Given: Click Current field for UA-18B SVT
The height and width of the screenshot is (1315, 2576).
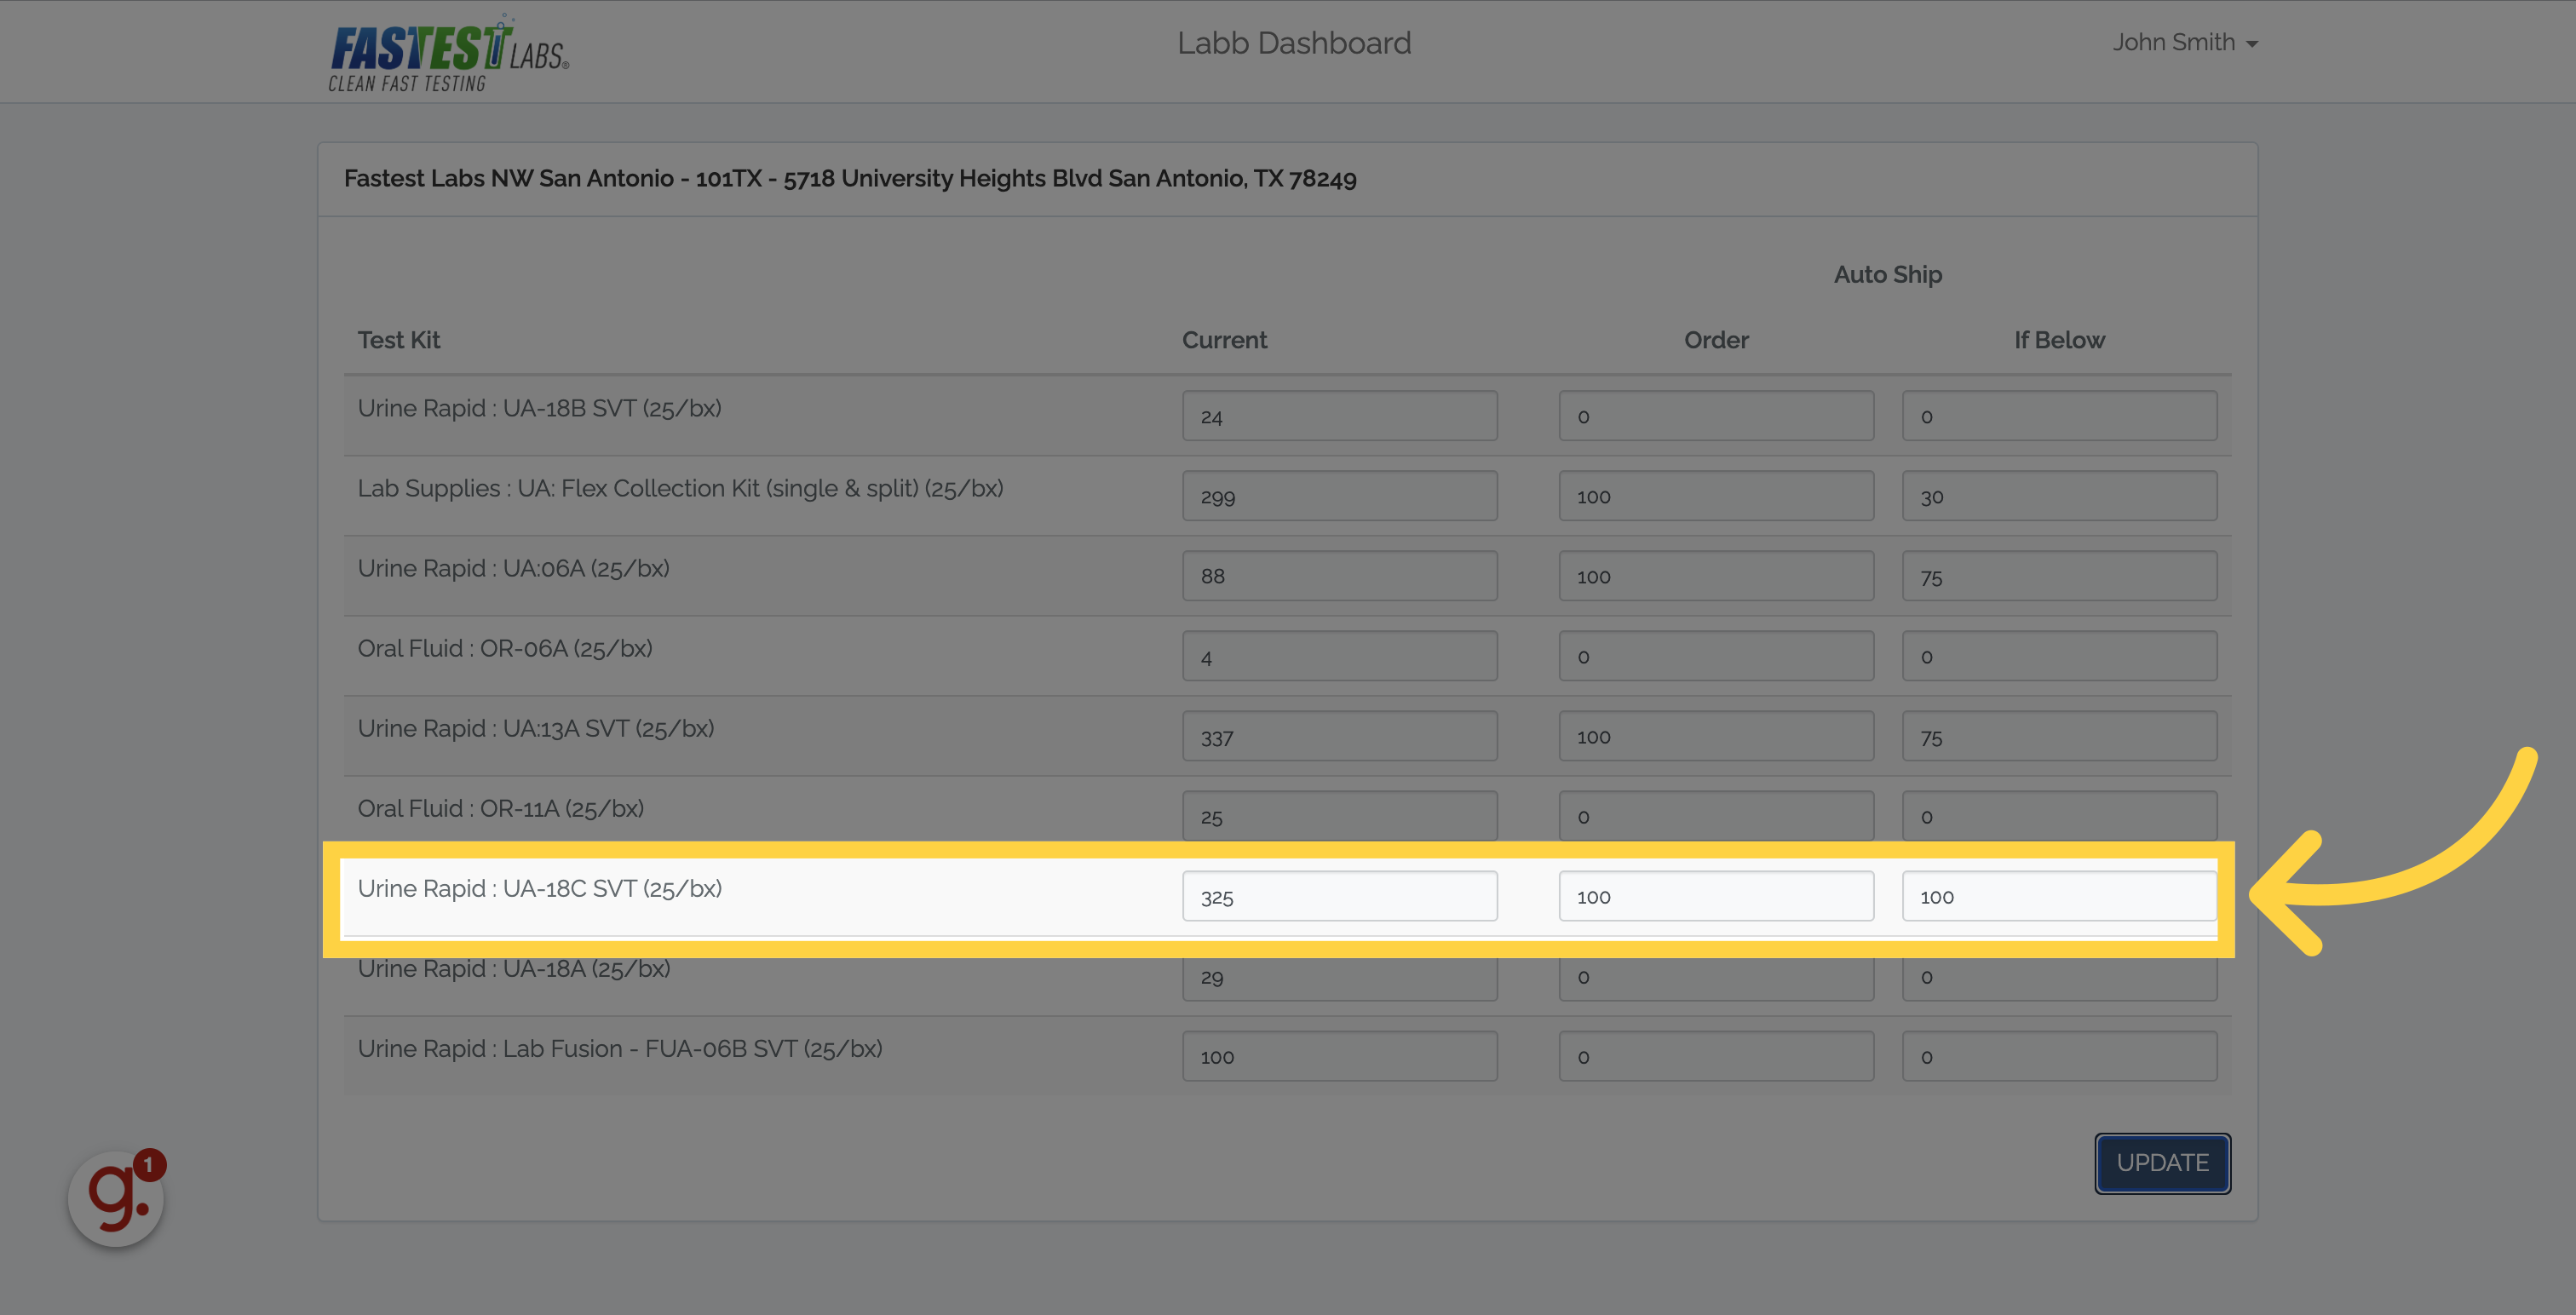Looking at the screenshot, I should click(x=1339, y=416).
